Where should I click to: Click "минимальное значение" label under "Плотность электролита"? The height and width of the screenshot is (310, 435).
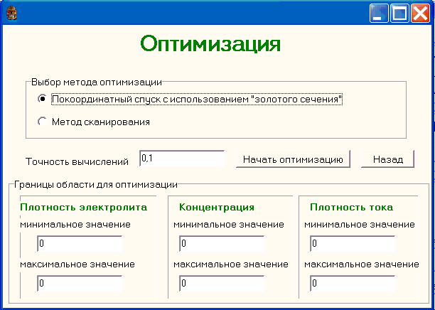[x=75, y=225]
